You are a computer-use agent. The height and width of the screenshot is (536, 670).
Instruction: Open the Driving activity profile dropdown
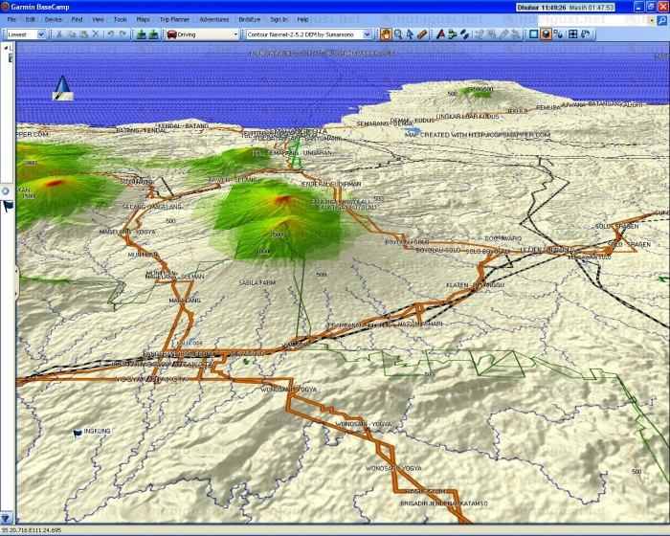[202, 33]
